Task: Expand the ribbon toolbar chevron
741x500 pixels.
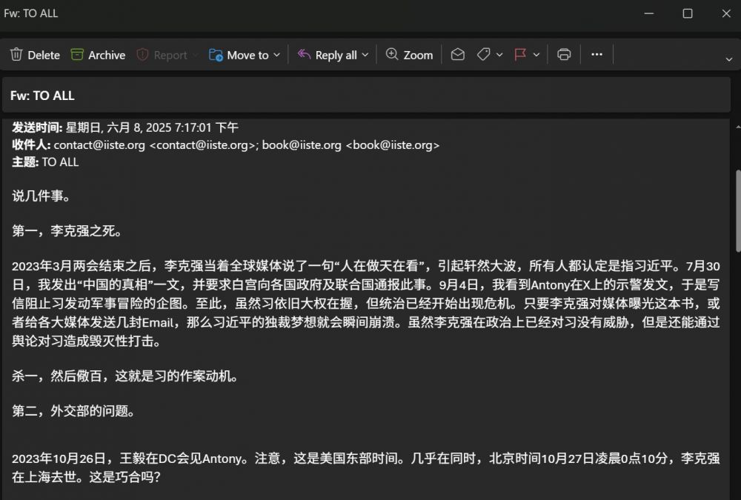Action: tap(729, 59)
